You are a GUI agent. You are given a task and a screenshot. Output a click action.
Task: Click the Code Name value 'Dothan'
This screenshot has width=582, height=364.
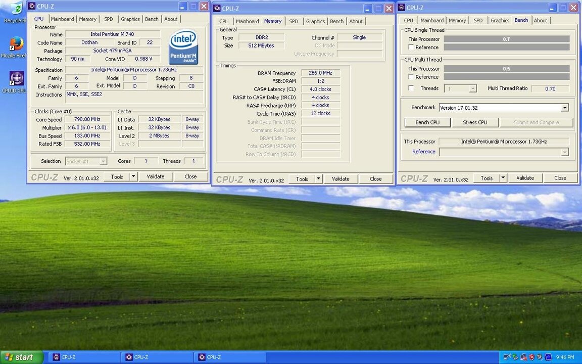[x=89, y=42]
